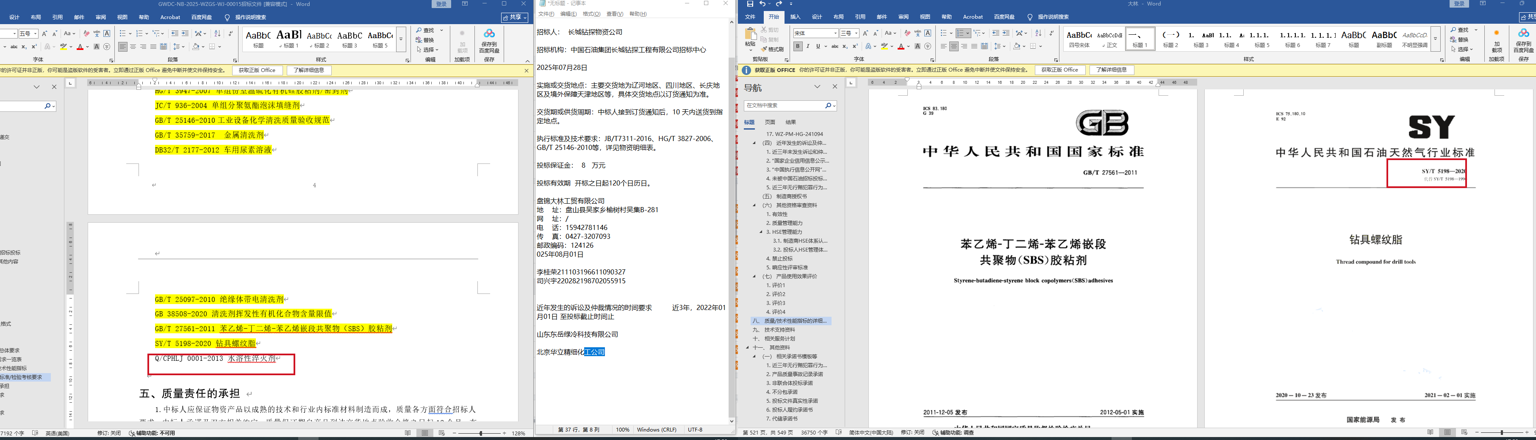The width and height of the screenshot is (1536, 440).
Task: Toggle Underline in right Word window
Action: (818, 47)
